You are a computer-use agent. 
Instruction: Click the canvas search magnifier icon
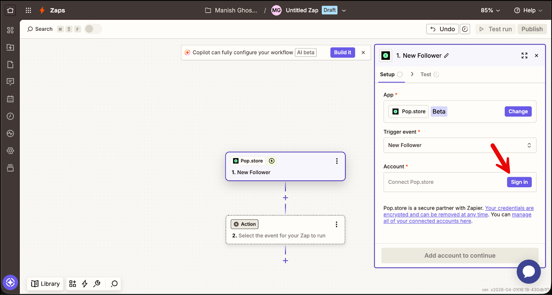click(x=114, y=284)
